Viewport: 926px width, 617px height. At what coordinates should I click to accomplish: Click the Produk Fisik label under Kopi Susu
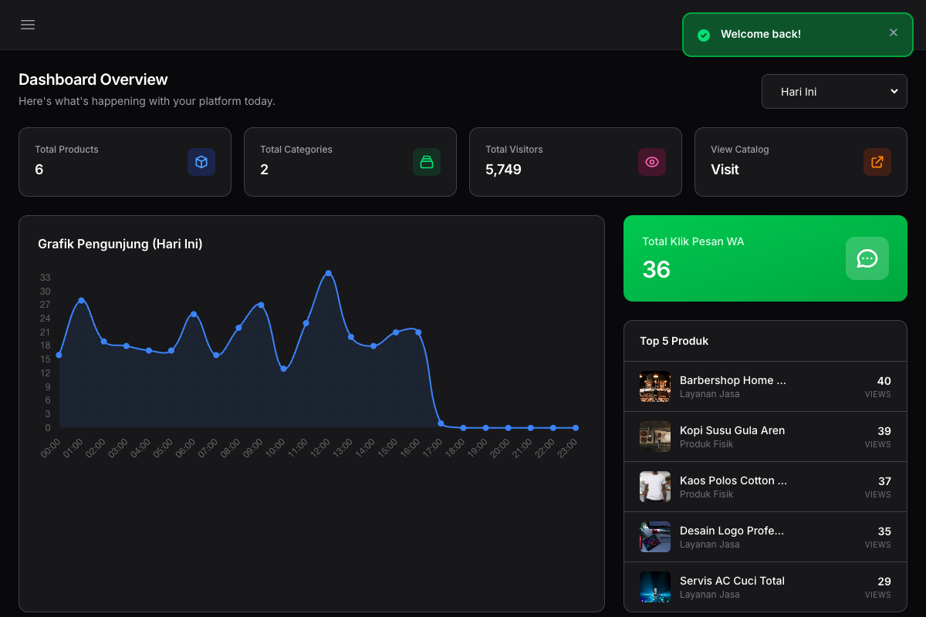(707, 444)
